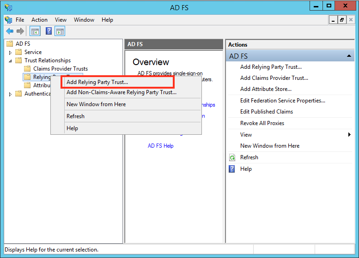
Task: Click the Authentication Policies folder icon
Action: tap(18, 94)
